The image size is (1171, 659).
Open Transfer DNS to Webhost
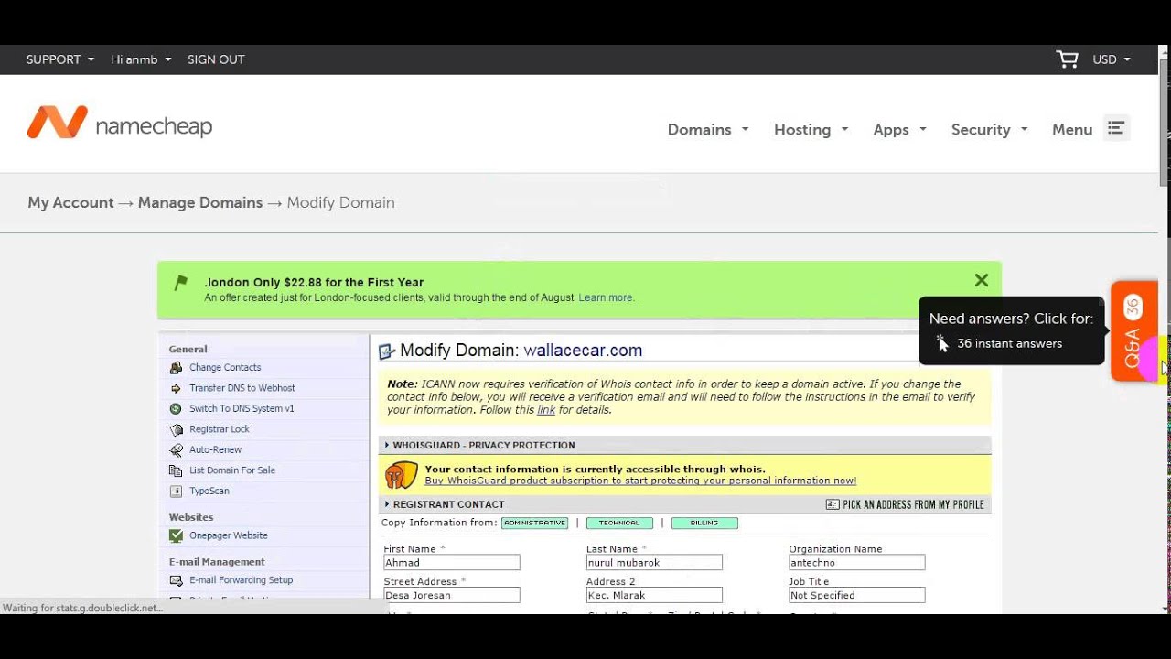pyautogui.click(x=242, y=388)
